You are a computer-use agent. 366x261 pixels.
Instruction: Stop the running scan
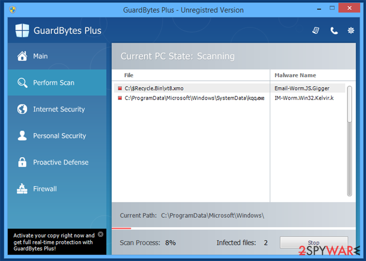tap(314, 243)
